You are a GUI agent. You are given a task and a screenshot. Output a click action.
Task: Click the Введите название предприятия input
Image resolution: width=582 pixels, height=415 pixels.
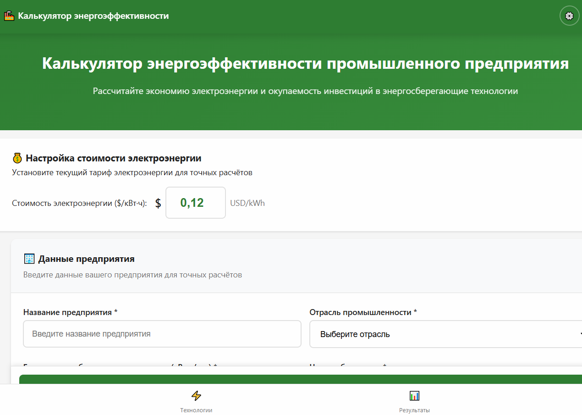pyautogui.click(x=162, y=334)
